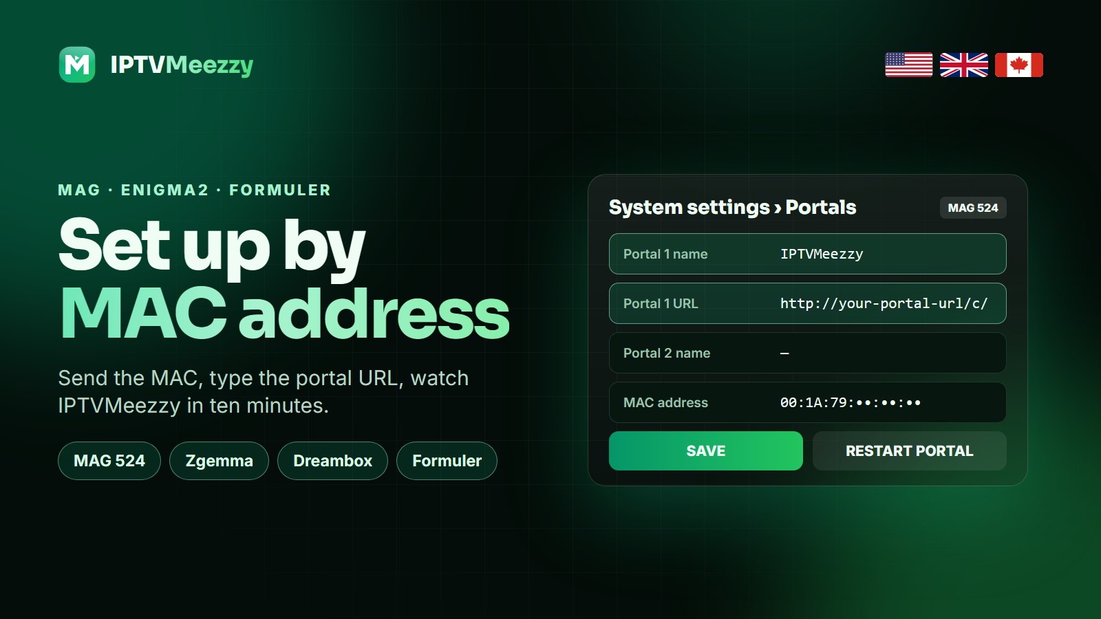Screen dimensions: 1101x619
Task: Click the MAG 524 badge in panel header
Action: click(973, 208)
